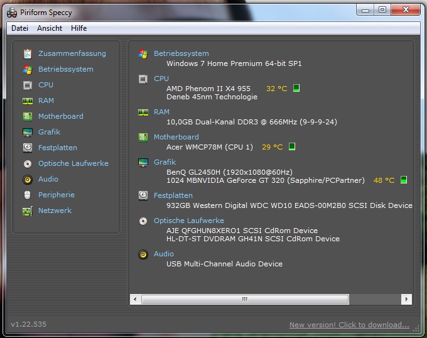The height and width of the screenshot is (338, 427).
Task: Select Peripherie in the sidebar
Action: pos(57,195)
